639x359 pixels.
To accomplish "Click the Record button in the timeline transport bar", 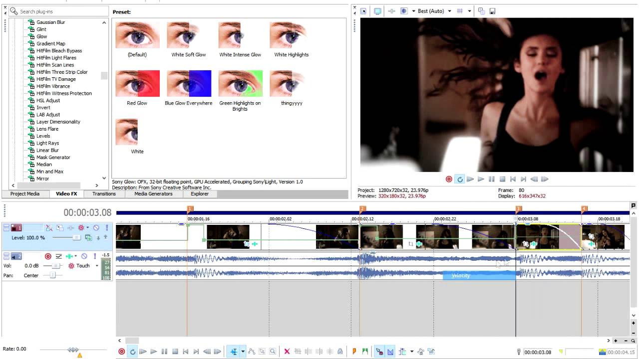I will click(x=122, y=352).
